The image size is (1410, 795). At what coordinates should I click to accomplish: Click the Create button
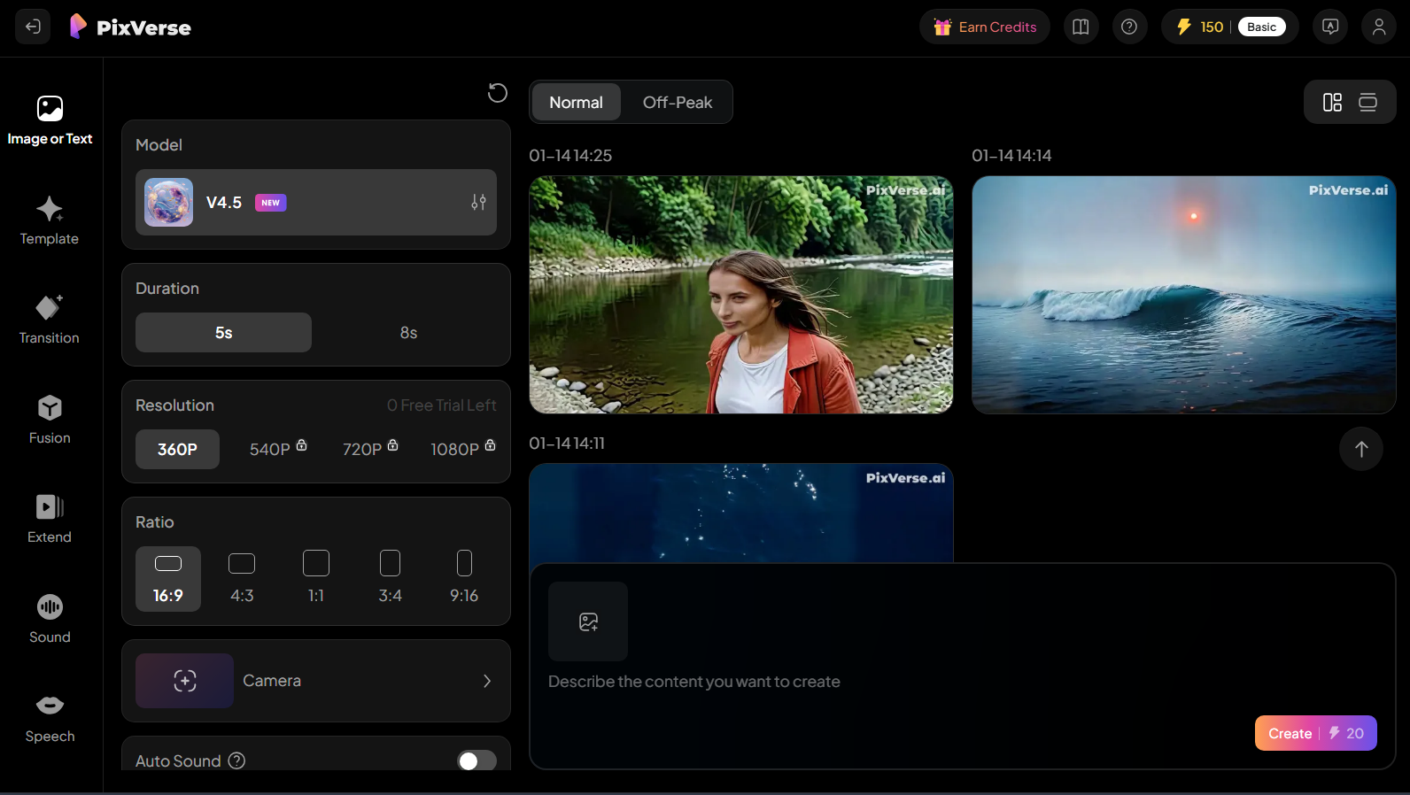1316,733
